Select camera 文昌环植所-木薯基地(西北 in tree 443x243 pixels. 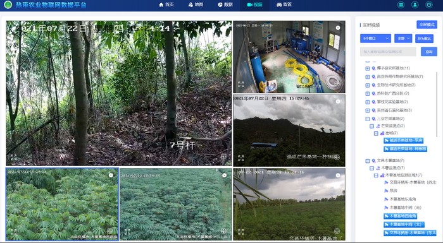pos(410,182)
